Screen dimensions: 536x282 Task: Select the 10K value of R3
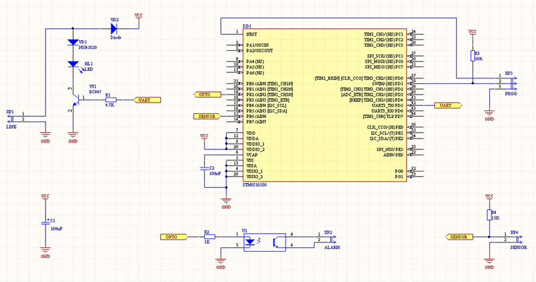point(478,59)
